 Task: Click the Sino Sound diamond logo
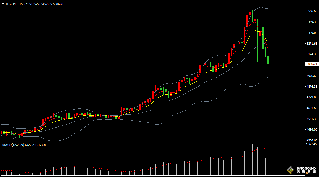pyautogui.click(x=290, y=170)
